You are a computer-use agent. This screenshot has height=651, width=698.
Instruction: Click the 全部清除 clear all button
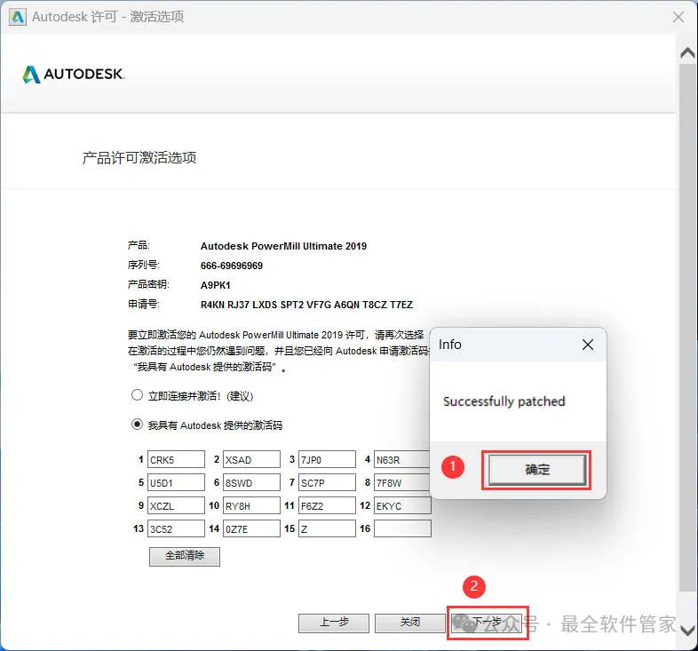pyautogui.click(x=185, y=556)
